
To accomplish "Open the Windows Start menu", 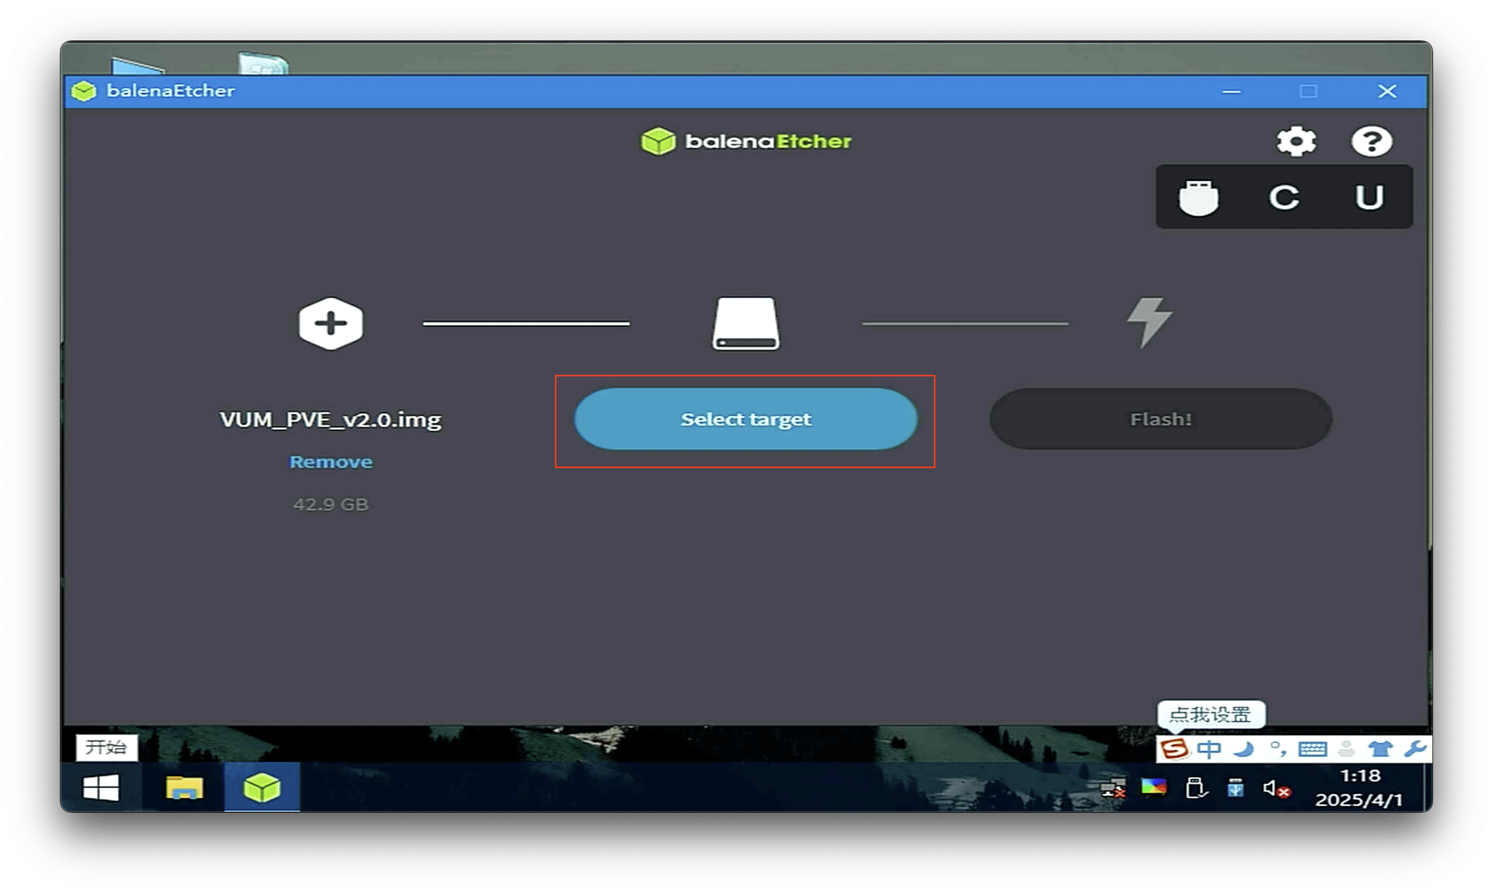I will 101,787.
